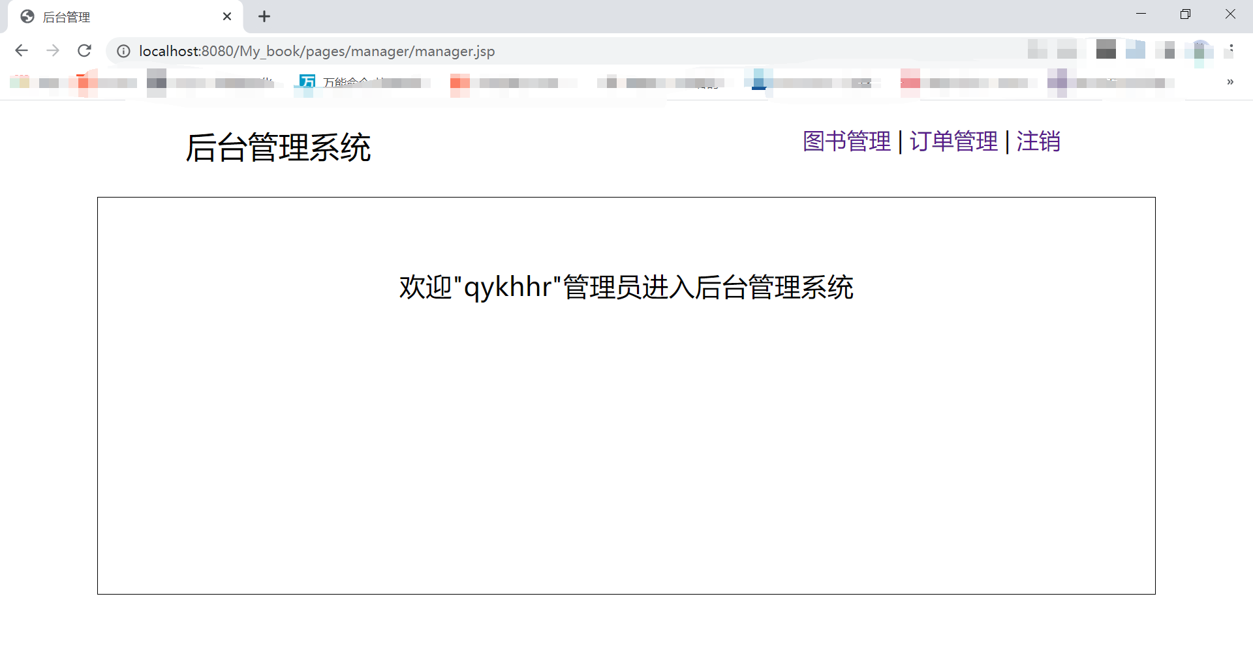1253x665 pixels.
Task: Click 注销 to log out
Action: coord(1038,141)
